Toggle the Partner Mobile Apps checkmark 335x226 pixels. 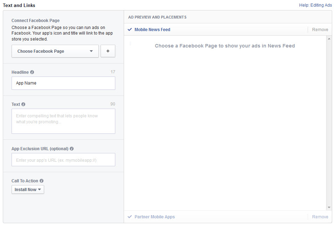click(x=130, y=217)
